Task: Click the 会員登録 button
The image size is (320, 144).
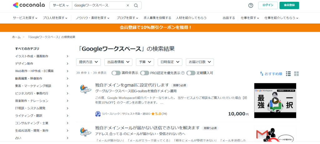Action: click(289, 5)
